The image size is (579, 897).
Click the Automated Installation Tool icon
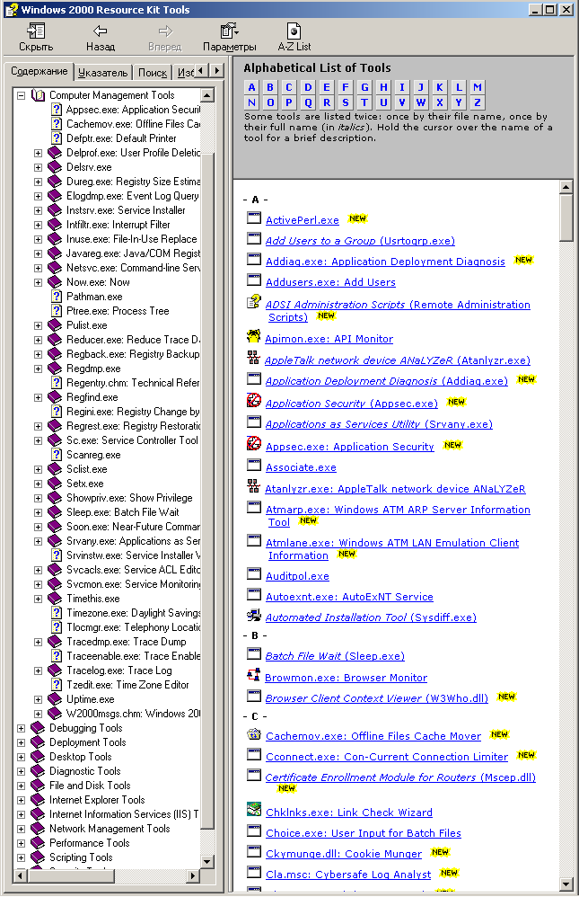pyautogui.click(x=254, y=615)
